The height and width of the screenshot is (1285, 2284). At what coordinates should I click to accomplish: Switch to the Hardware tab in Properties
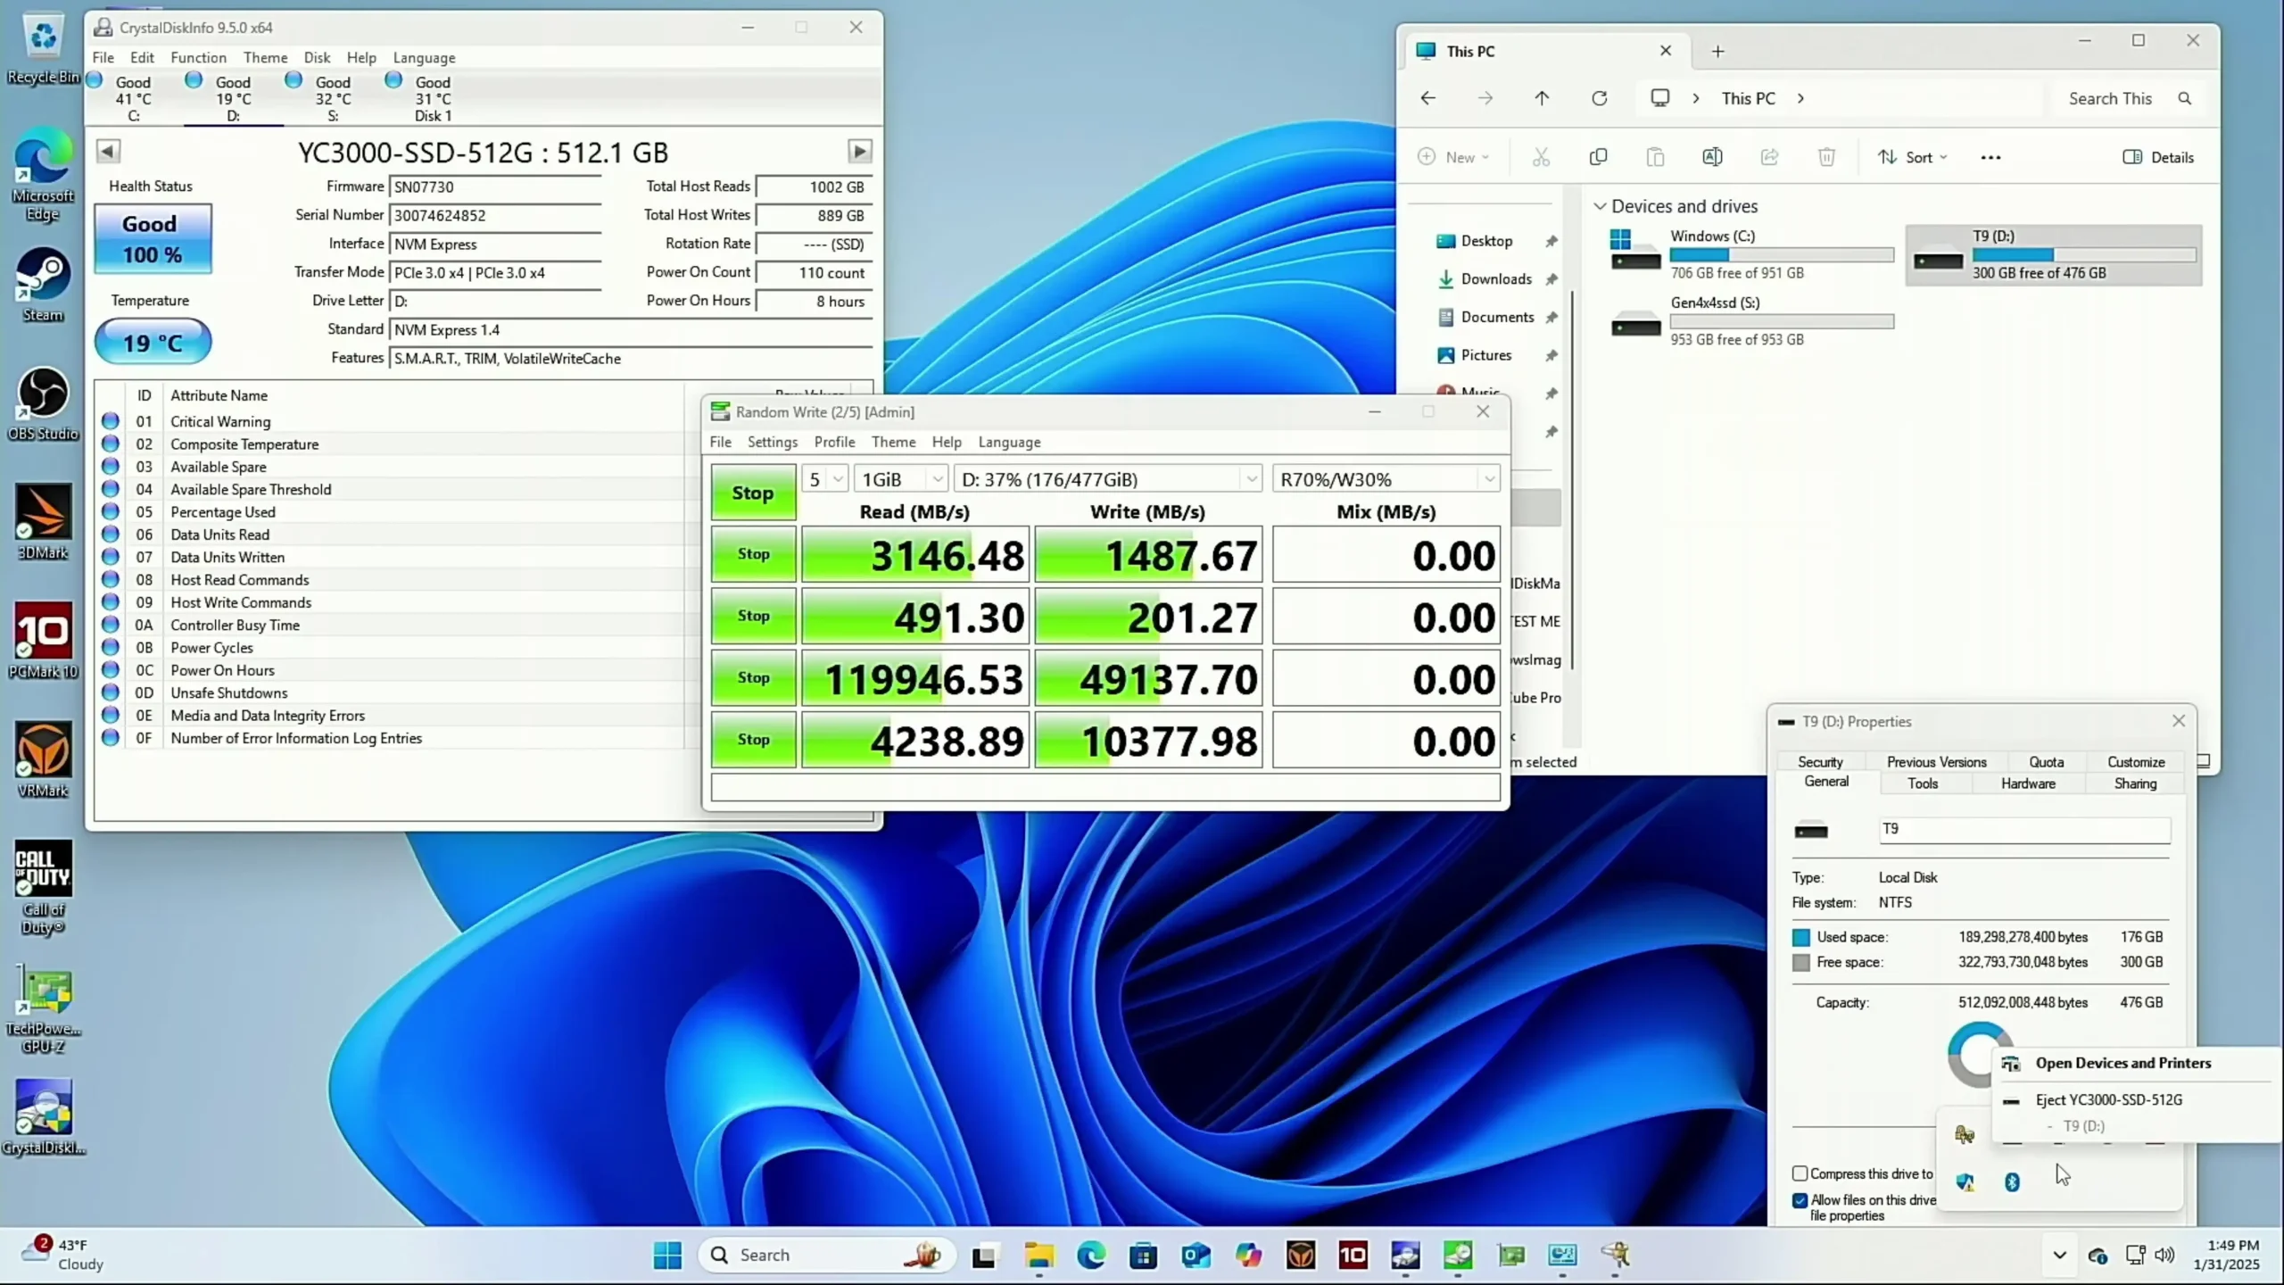pos(2028,783)
